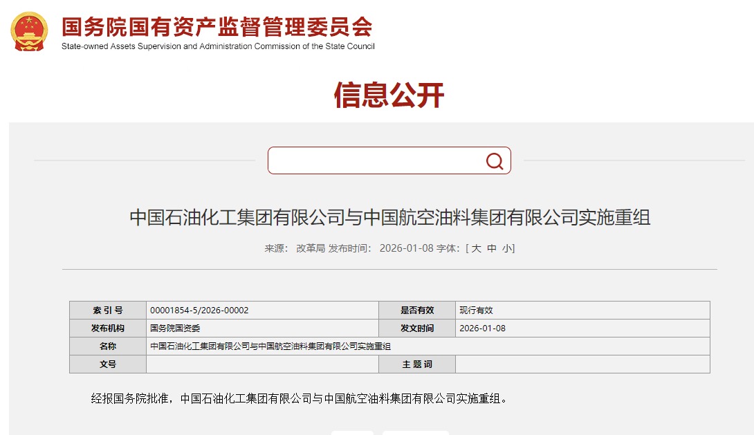Click the national emblem logo

pos(29,31)
